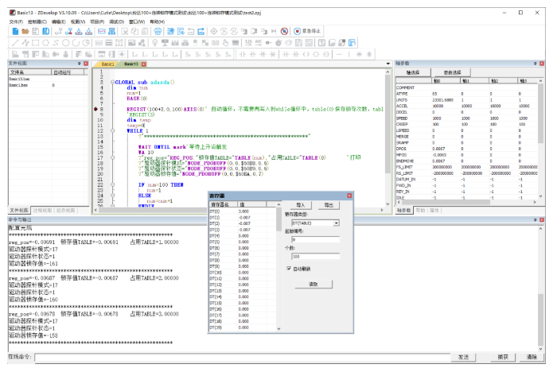Viewport: 553px width, 372px height.
Task: Click the Open folder toolbar icon
Action: [x=25, y=31]
